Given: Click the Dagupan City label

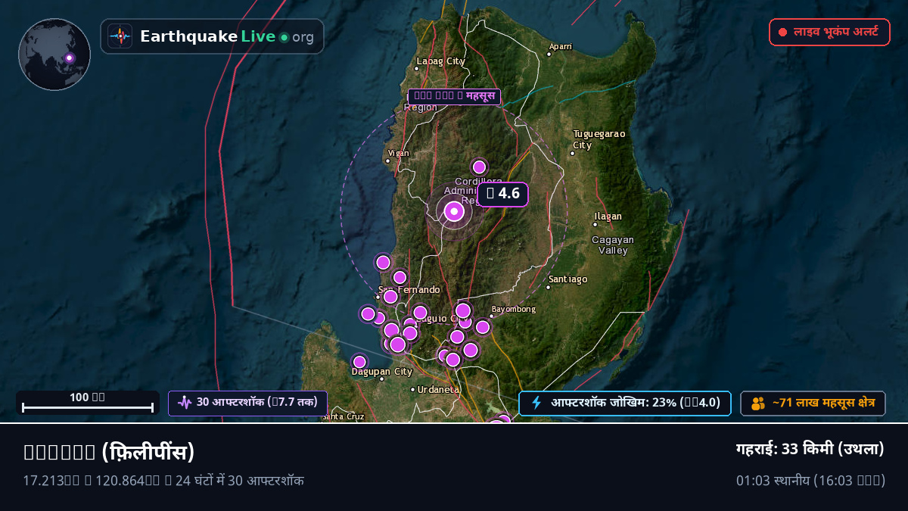Looking at the screenshot, I should pyautogui.click(x=382, y=372).
